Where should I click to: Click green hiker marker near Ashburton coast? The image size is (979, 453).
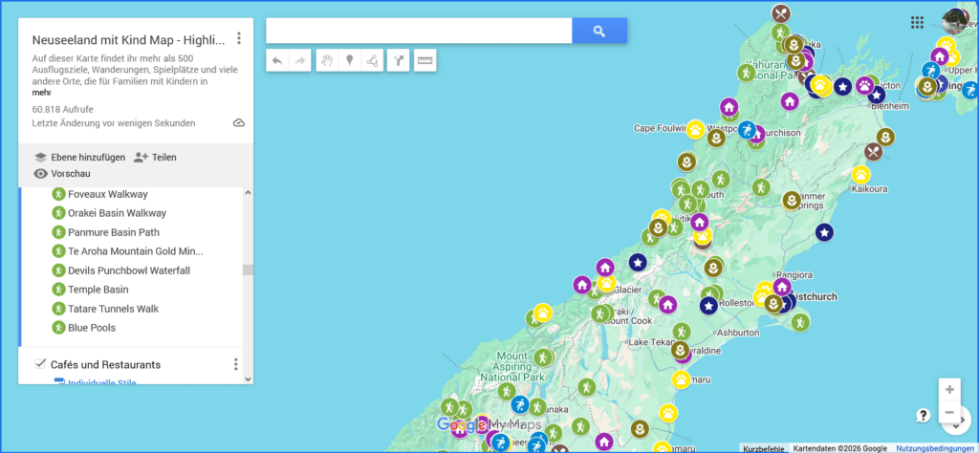(800, 322)
